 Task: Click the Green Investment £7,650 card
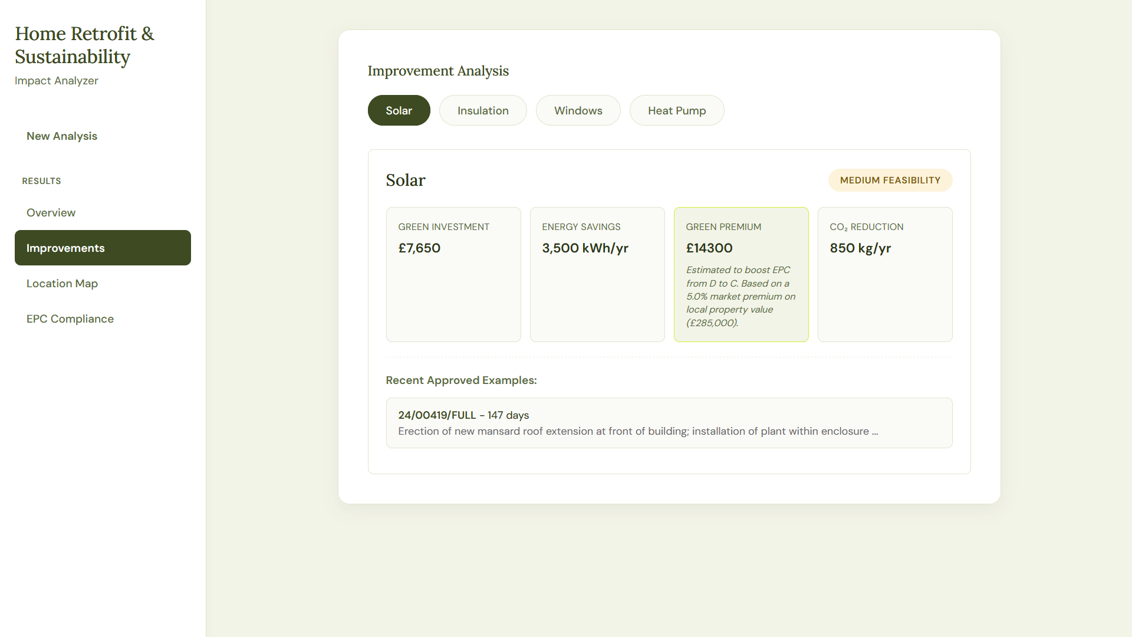pyautogui.click(x=453, y=274)
